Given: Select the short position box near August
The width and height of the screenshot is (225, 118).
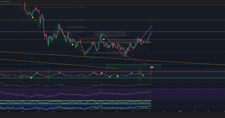Looking at the screenshot, I should point(110,34).
